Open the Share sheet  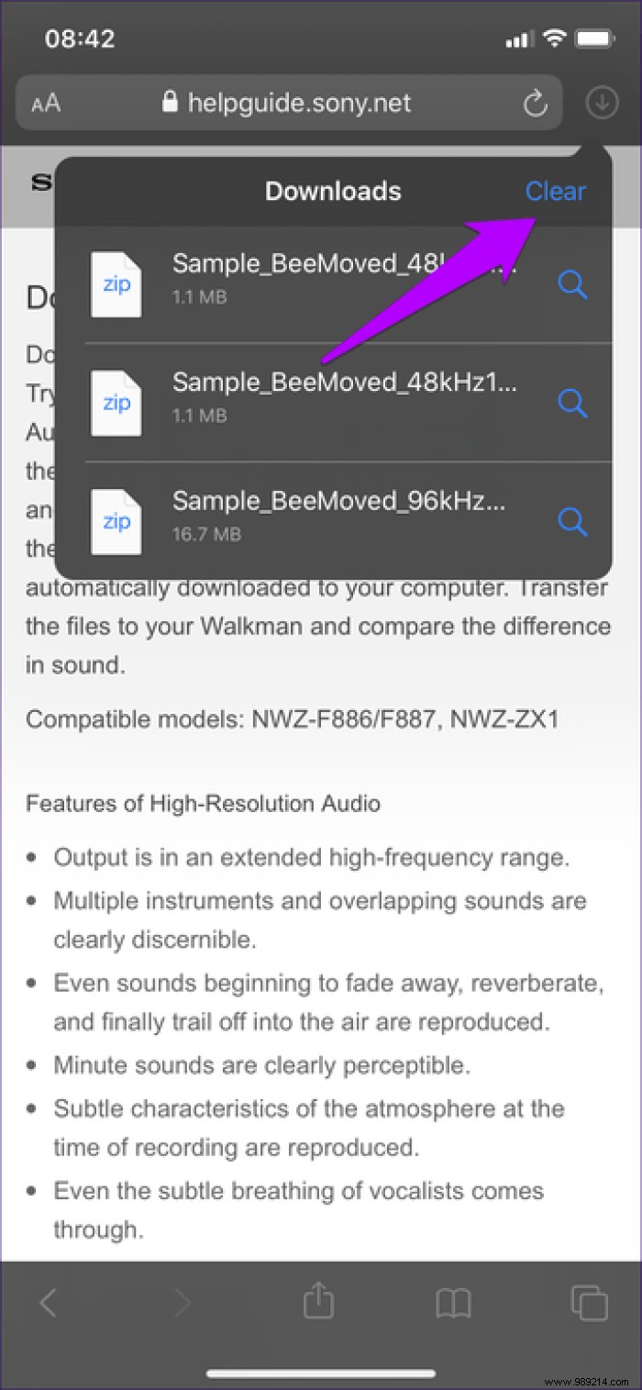pos(318,1301)
